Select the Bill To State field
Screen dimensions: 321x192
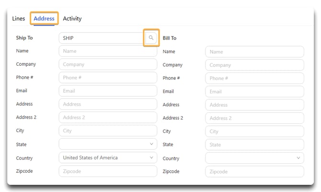pos(254,144)
